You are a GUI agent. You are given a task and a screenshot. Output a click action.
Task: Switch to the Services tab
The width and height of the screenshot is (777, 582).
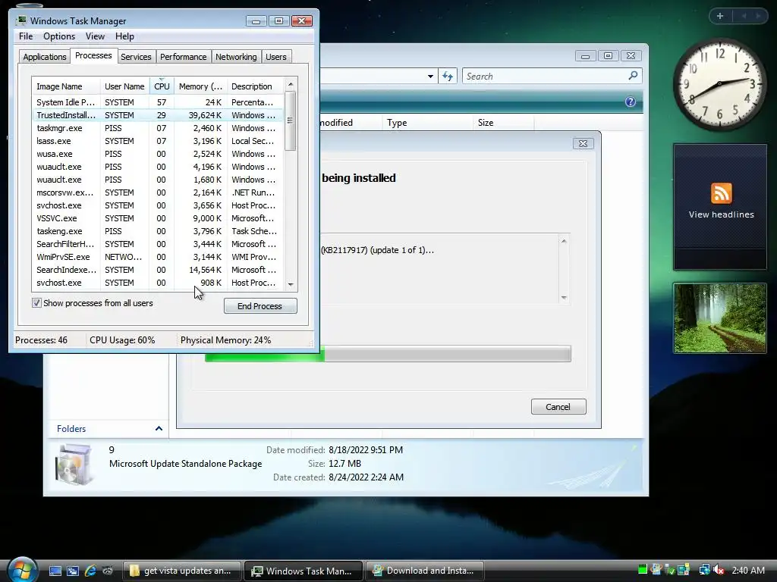point(136,57)
